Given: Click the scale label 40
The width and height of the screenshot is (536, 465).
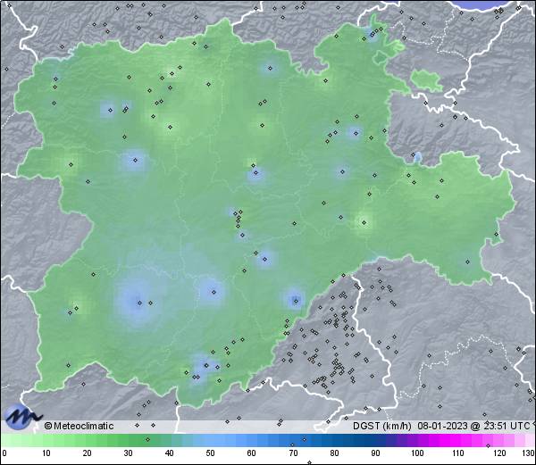Looking at the screenshot, I should pyautogui.click(x=170, y=453).
